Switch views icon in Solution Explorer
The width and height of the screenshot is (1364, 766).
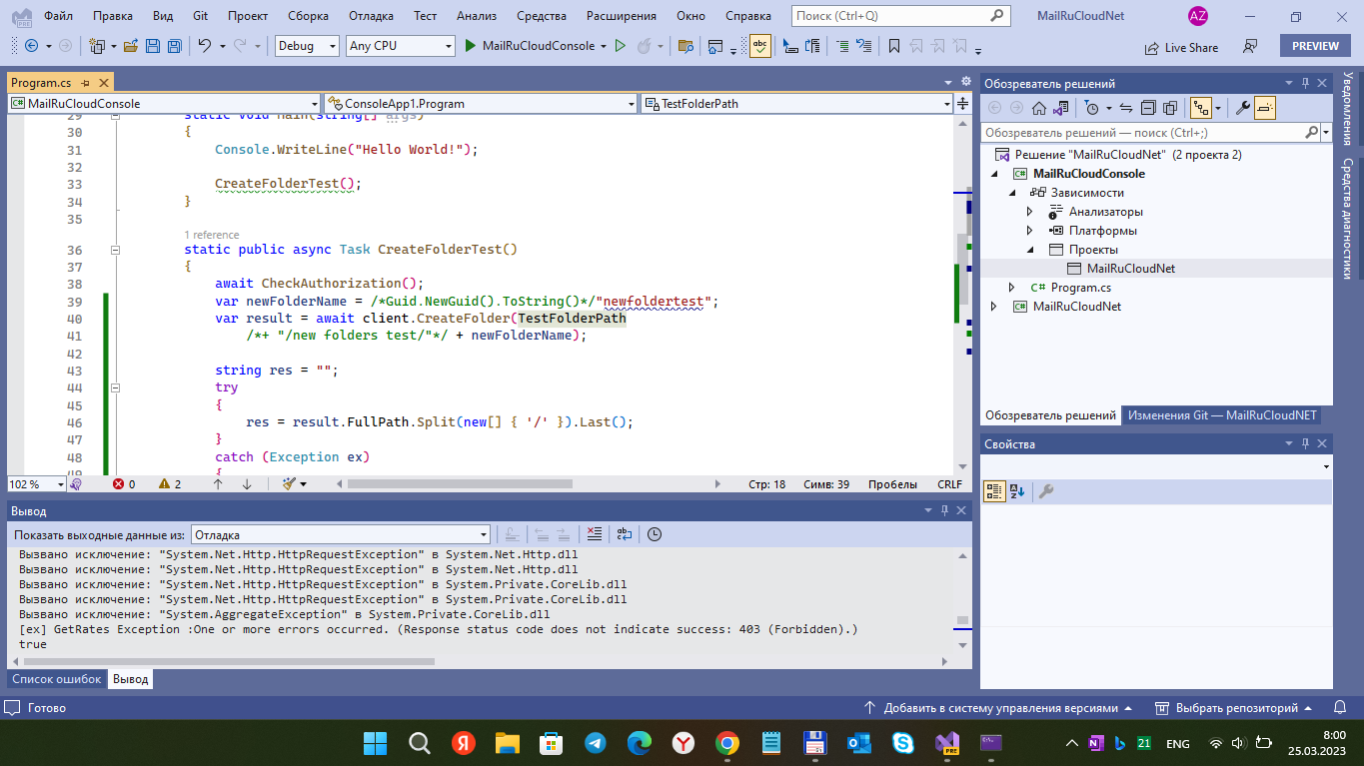(x=1061, y=108)
